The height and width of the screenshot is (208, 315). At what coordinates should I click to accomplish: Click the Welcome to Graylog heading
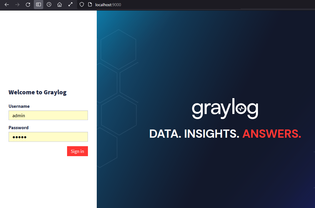pos(37,92)
